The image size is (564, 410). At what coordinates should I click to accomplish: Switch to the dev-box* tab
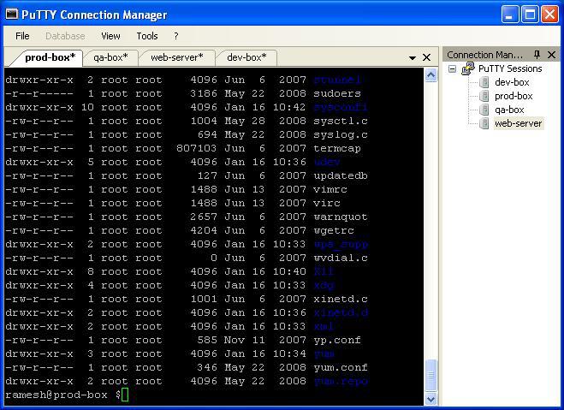pyautogui.click(x=246, y=57)
